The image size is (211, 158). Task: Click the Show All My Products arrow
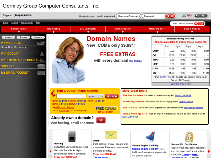tap(26, 48)
